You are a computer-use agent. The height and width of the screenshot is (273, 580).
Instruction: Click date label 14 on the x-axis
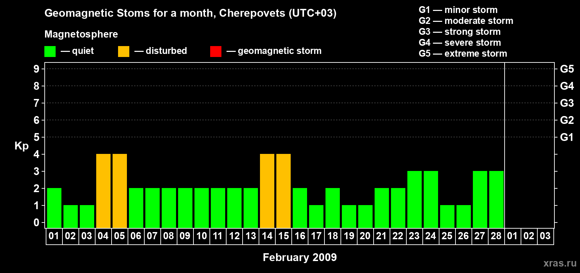pyautogui.click(x=267, y=236)
